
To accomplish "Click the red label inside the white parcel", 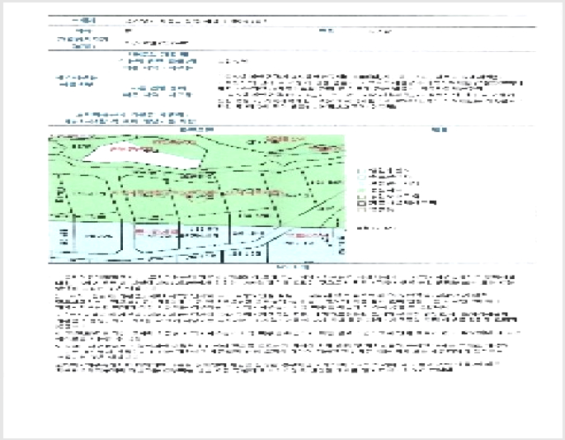I will pos(134,149).
